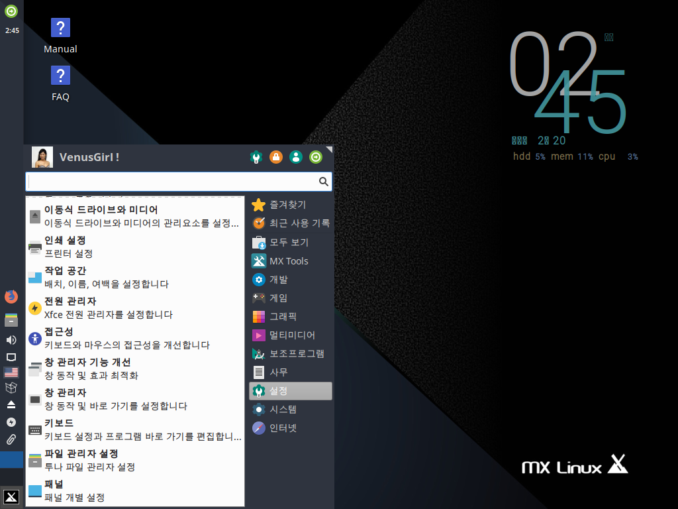The image size is (678, 509).
Task: Click the power manager bolt tray icon
Action: (11, 422)
